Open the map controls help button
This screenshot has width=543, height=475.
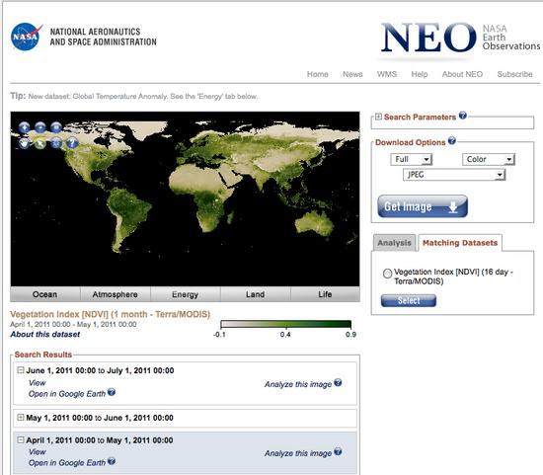72,143
